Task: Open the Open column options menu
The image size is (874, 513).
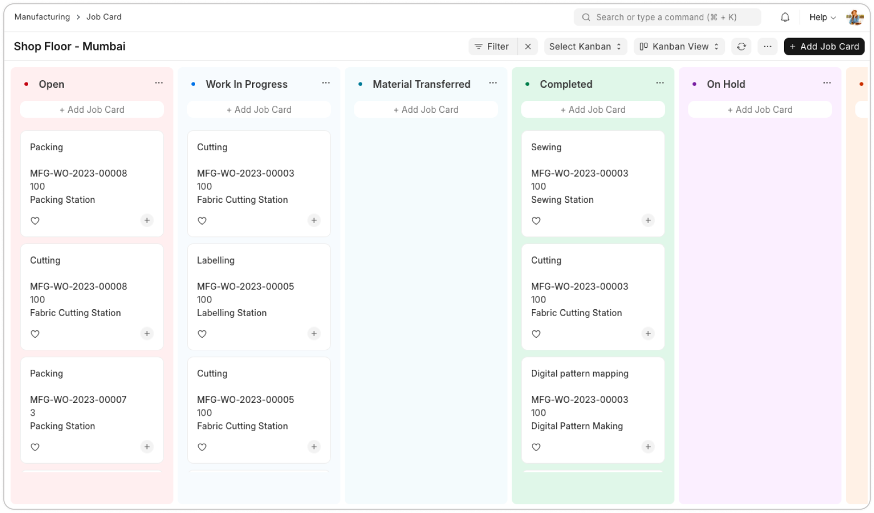Action: pos(159,83)
